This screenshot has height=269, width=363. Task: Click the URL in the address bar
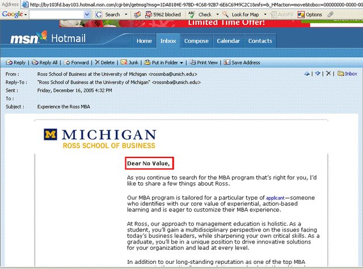[196, 5]
